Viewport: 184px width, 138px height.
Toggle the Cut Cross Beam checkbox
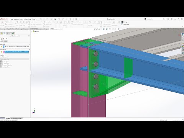1,63
